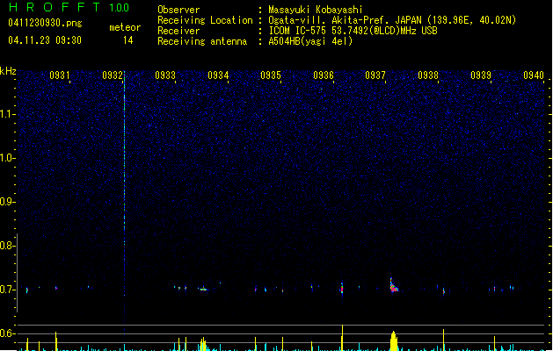
Task: Click the large meteor echo after 0937
Action: point(394,285)
